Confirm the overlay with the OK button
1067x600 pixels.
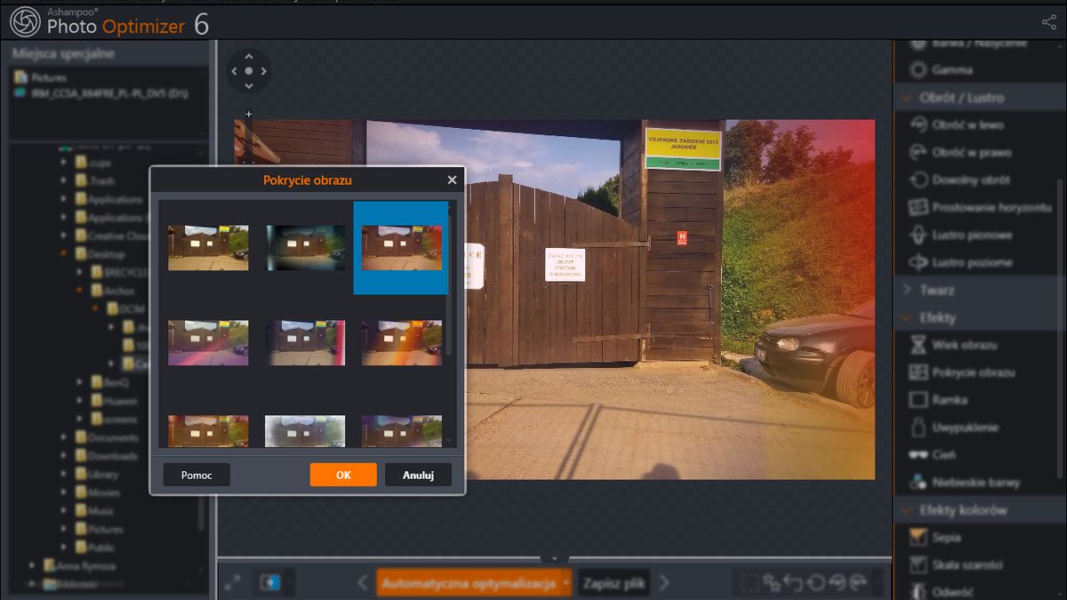[x=343, y=475]
